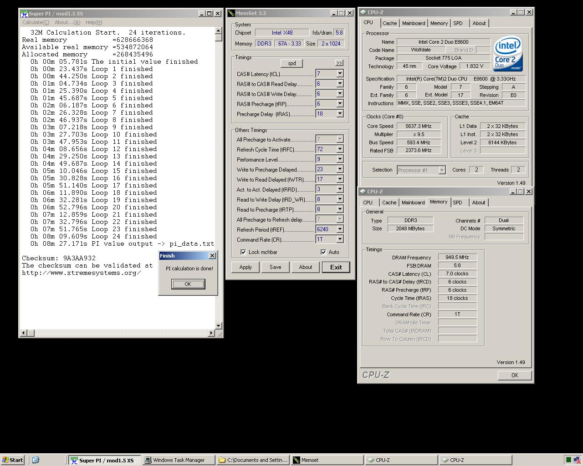Close the Finish dialog with X
The image size is (583, 466).
click(x=212, y=256)
